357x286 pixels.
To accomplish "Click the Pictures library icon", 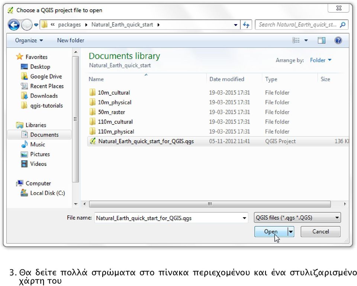I will coord(24,154).
